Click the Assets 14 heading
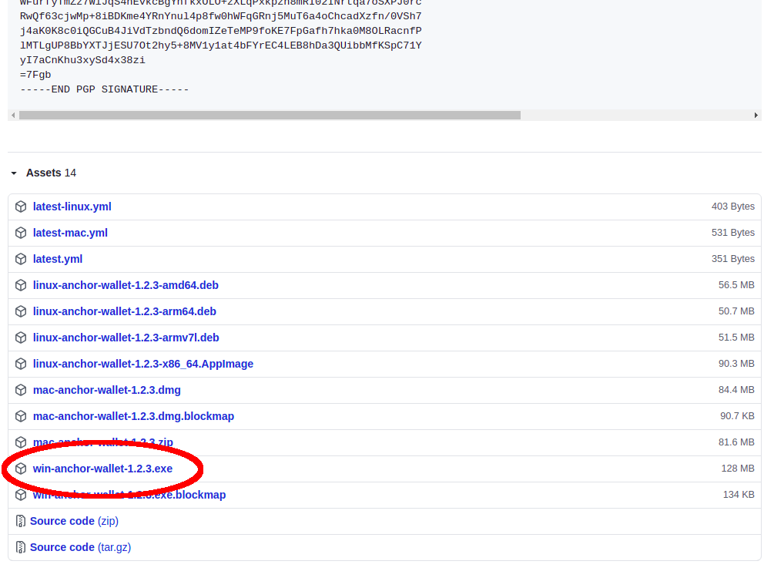 point(51,173)
